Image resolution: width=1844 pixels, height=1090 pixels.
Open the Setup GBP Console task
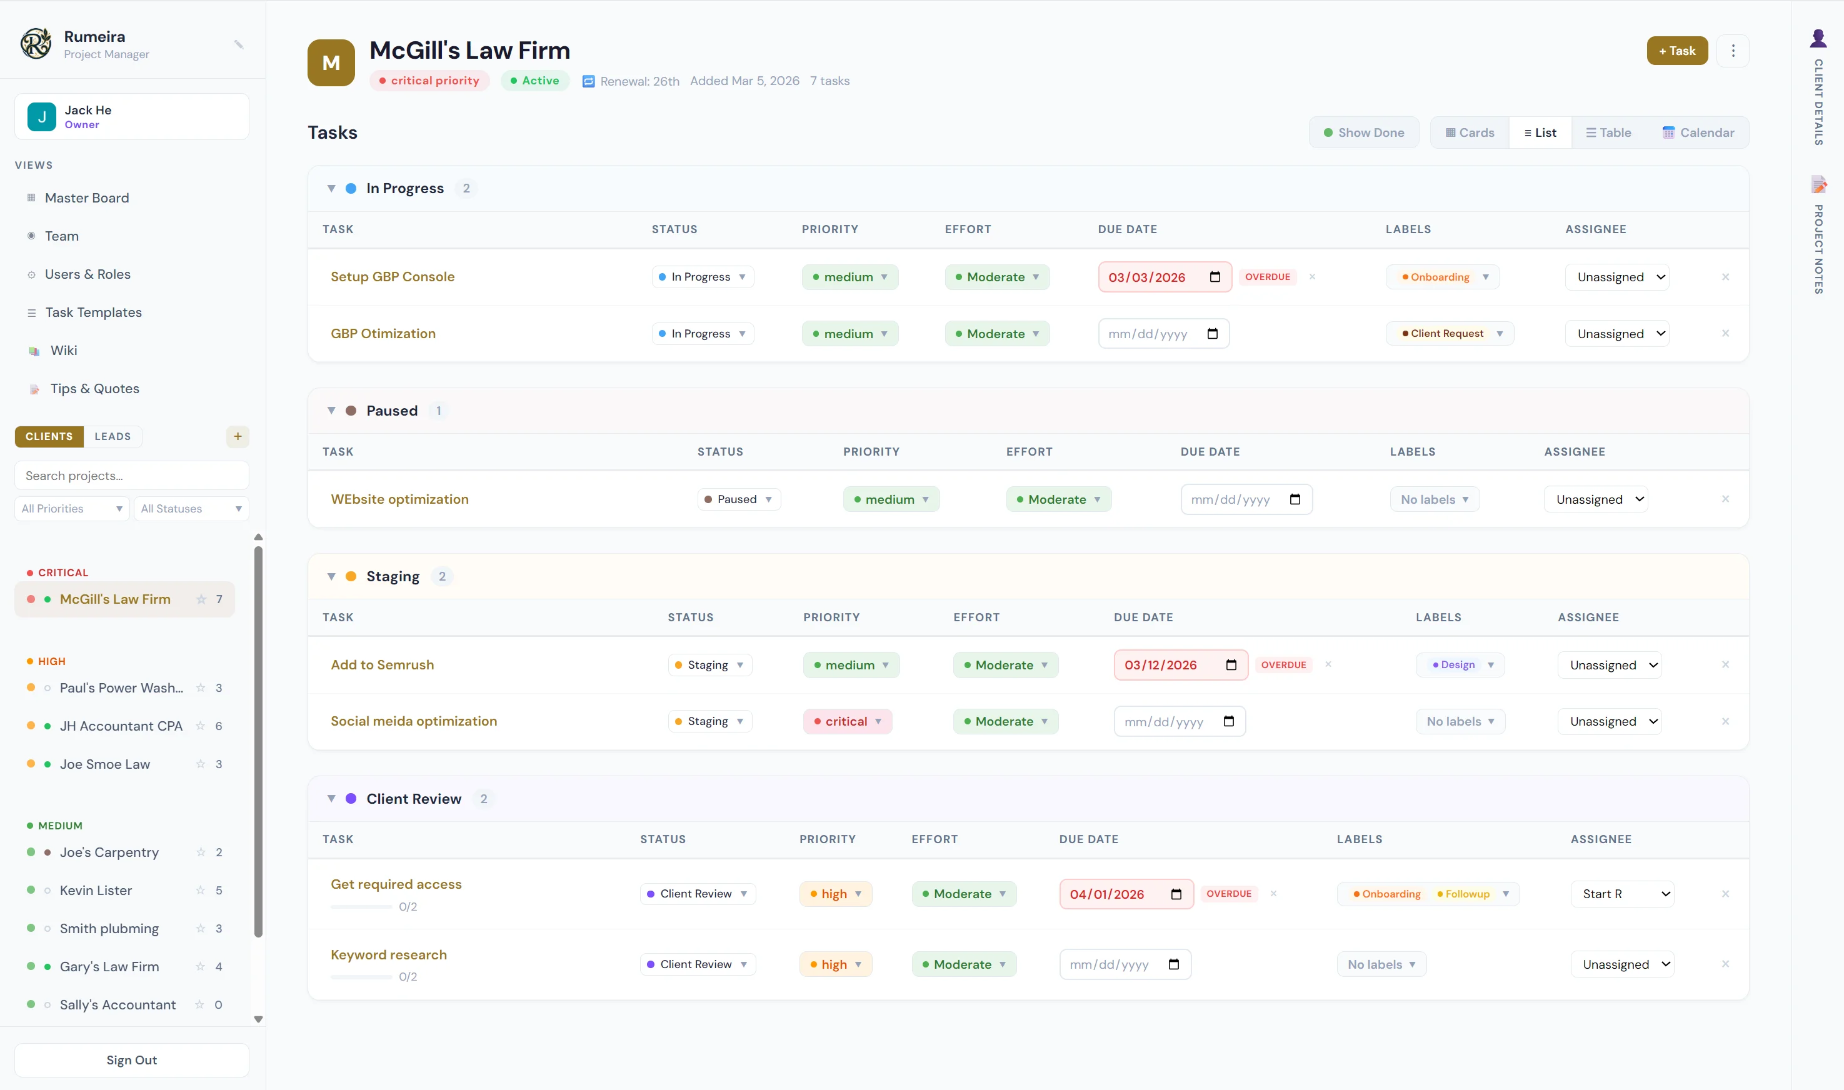pos(392,277)
